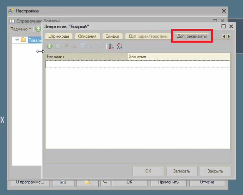Click the folder icon button at bottom
The image size is (243, 195).
(x=87, y=182)
